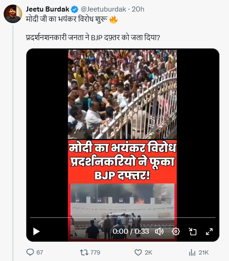Like the tweet with the heart icon

click(x=138, y=253)
